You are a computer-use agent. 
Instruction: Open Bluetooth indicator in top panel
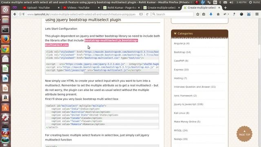pos(220,2)
